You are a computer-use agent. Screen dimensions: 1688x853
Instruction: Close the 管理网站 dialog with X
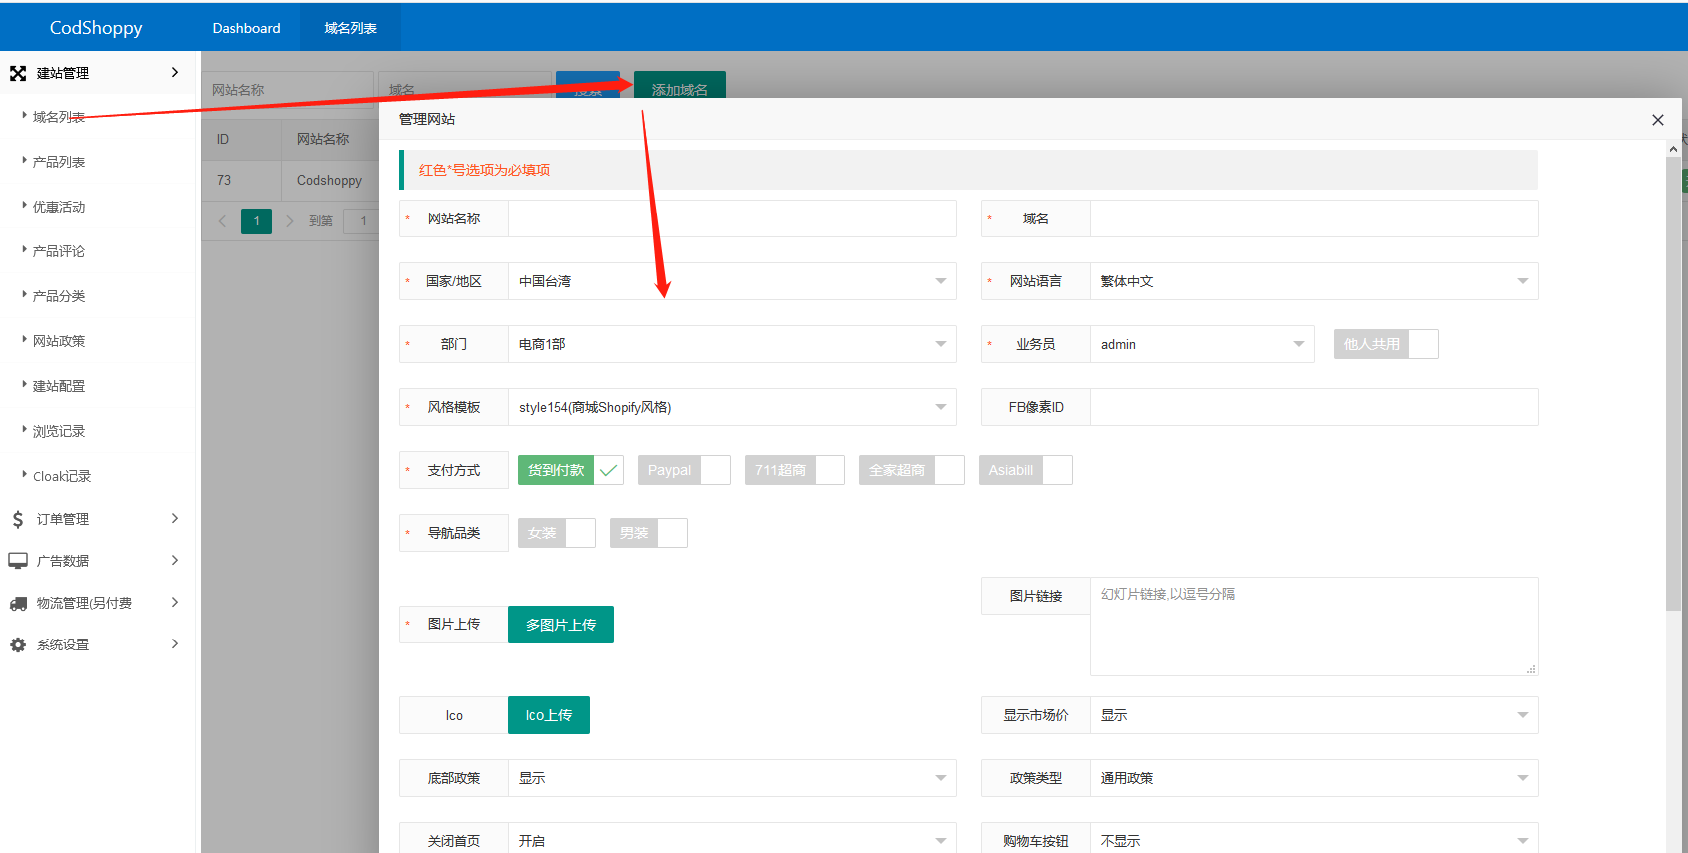click(1658, 120)
